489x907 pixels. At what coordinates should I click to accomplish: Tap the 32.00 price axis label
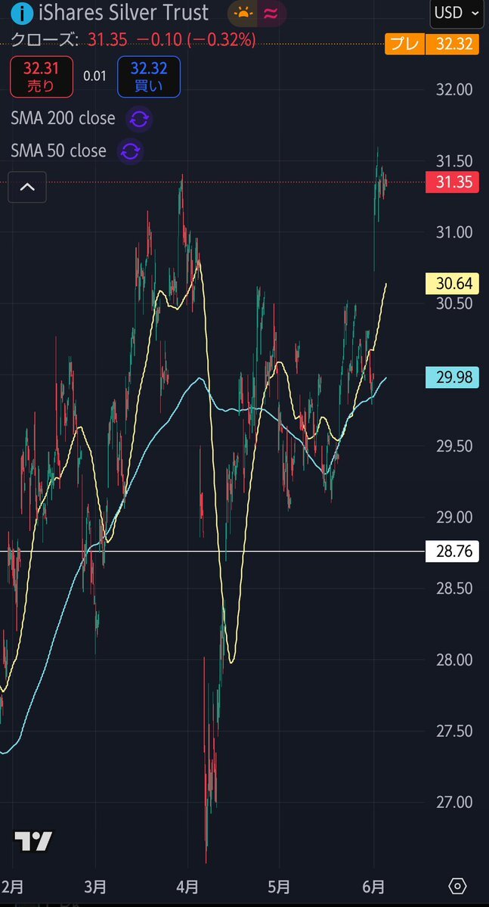coord(453,90)
